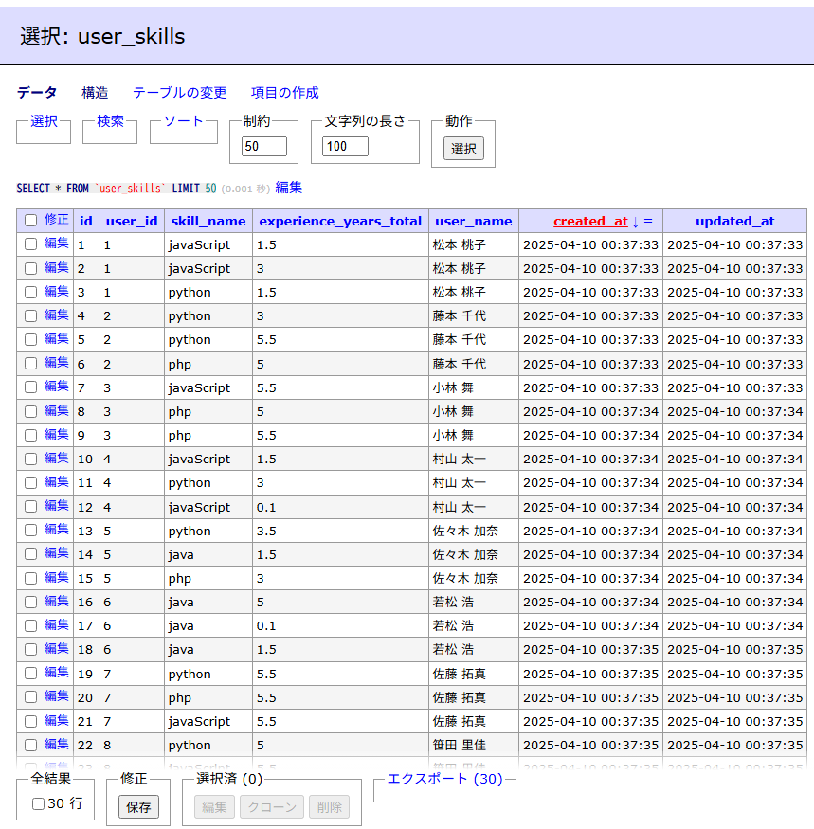Open the データ tab
Viewport: 814px width, 829px height.
37,93
